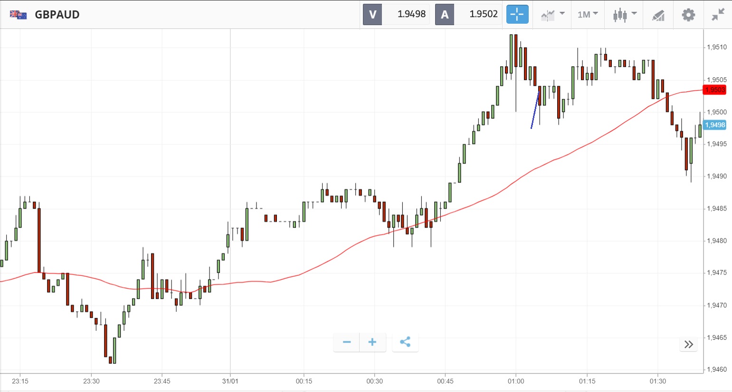Click the GBPAUD flag icon
732x392 pixels.
[18, 15]
